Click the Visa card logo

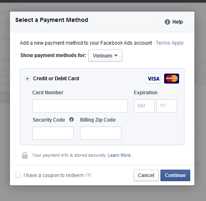point(153,79)
